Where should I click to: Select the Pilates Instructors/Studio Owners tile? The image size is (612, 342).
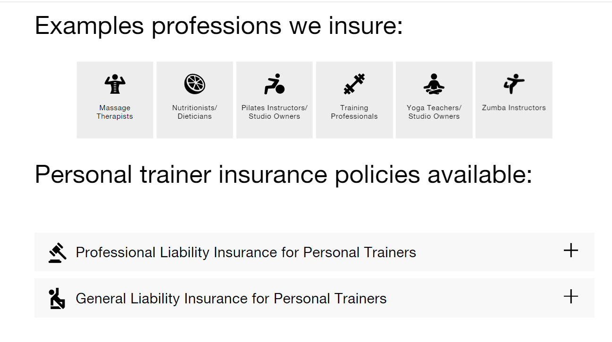click(x=274, y=99)
